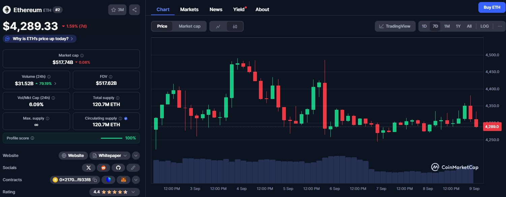Open the Website link button

(73, 156)
